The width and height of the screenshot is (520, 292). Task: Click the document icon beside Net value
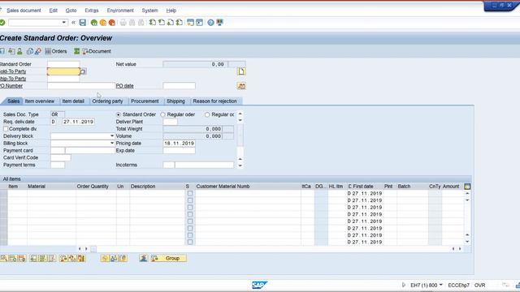[x=241, y=71]
